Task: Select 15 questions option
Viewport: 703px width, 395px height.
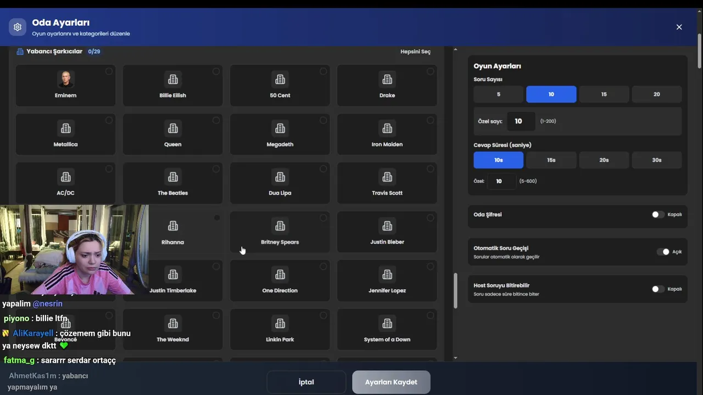Action: point(604,94)
